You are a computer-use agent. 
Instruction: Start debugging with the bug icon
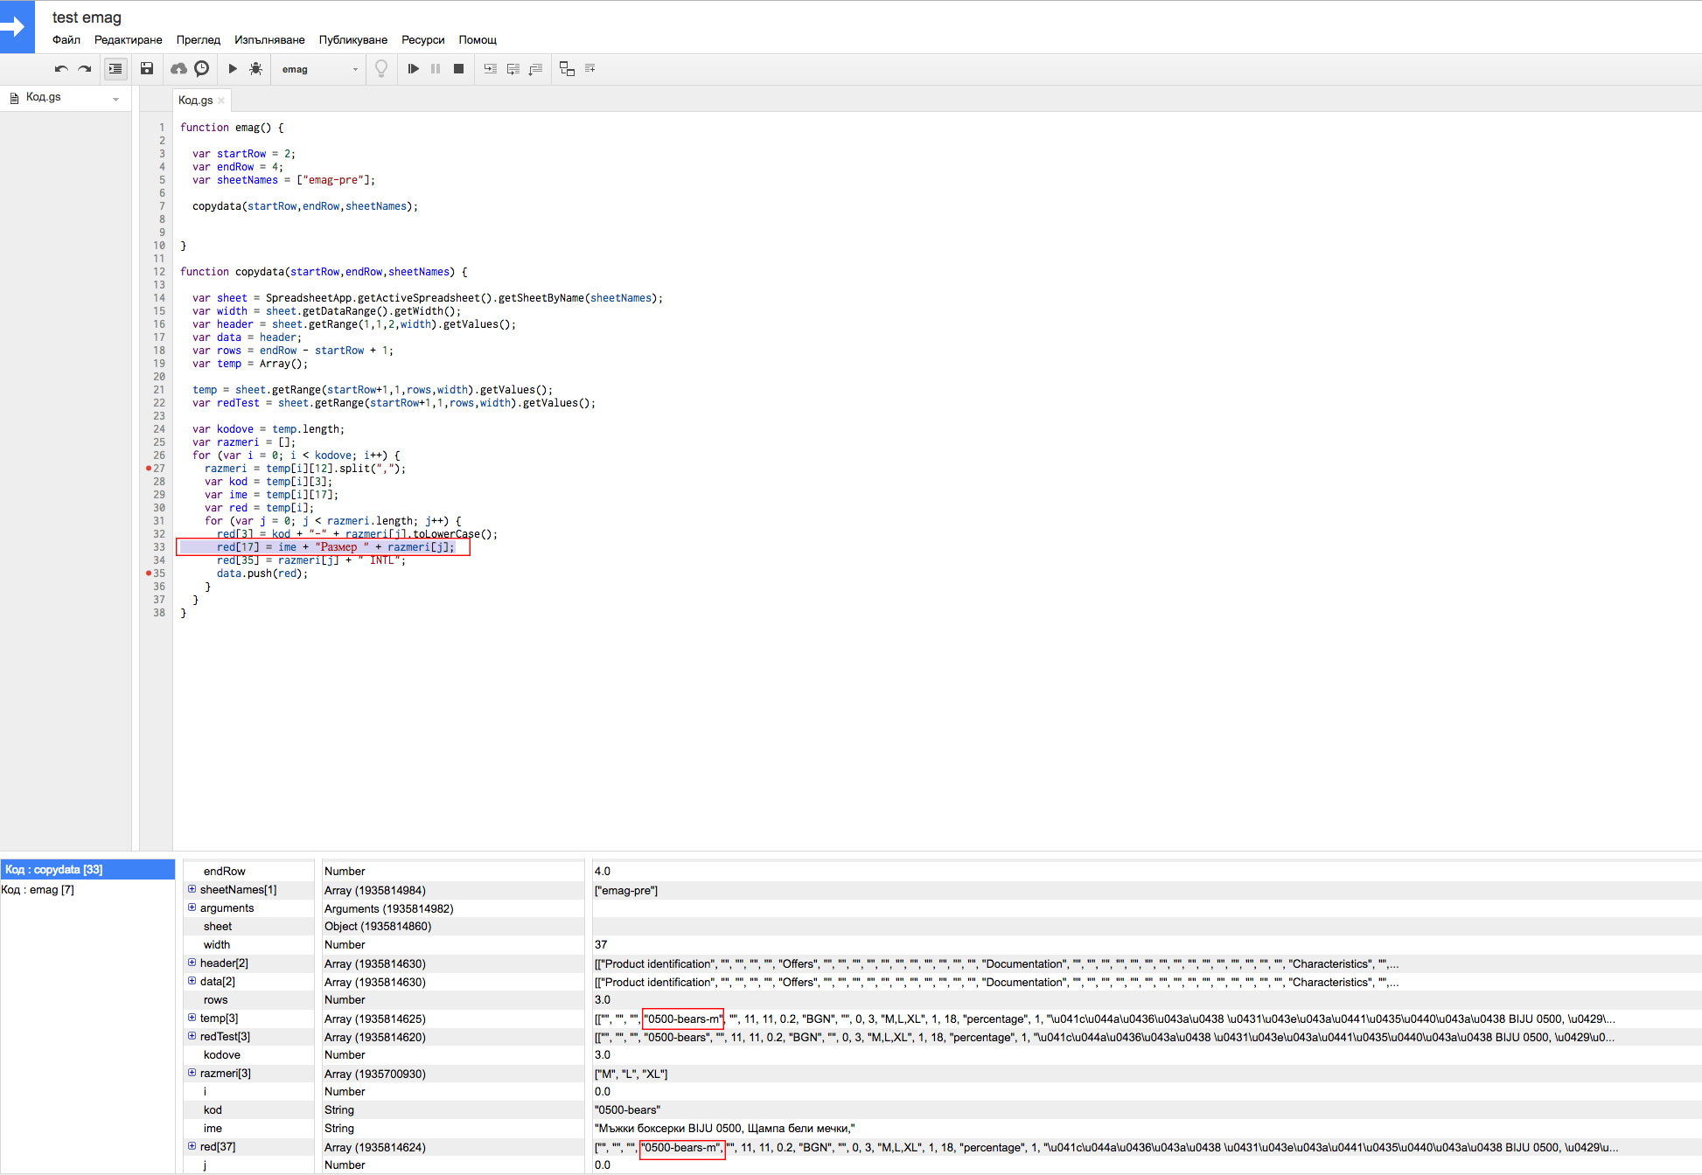(x=255, y=69)
